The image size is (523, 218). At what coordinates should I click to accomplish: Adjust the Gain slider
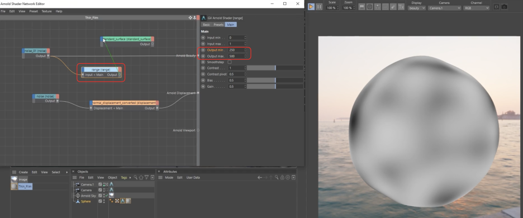click(x=275, y=87)
